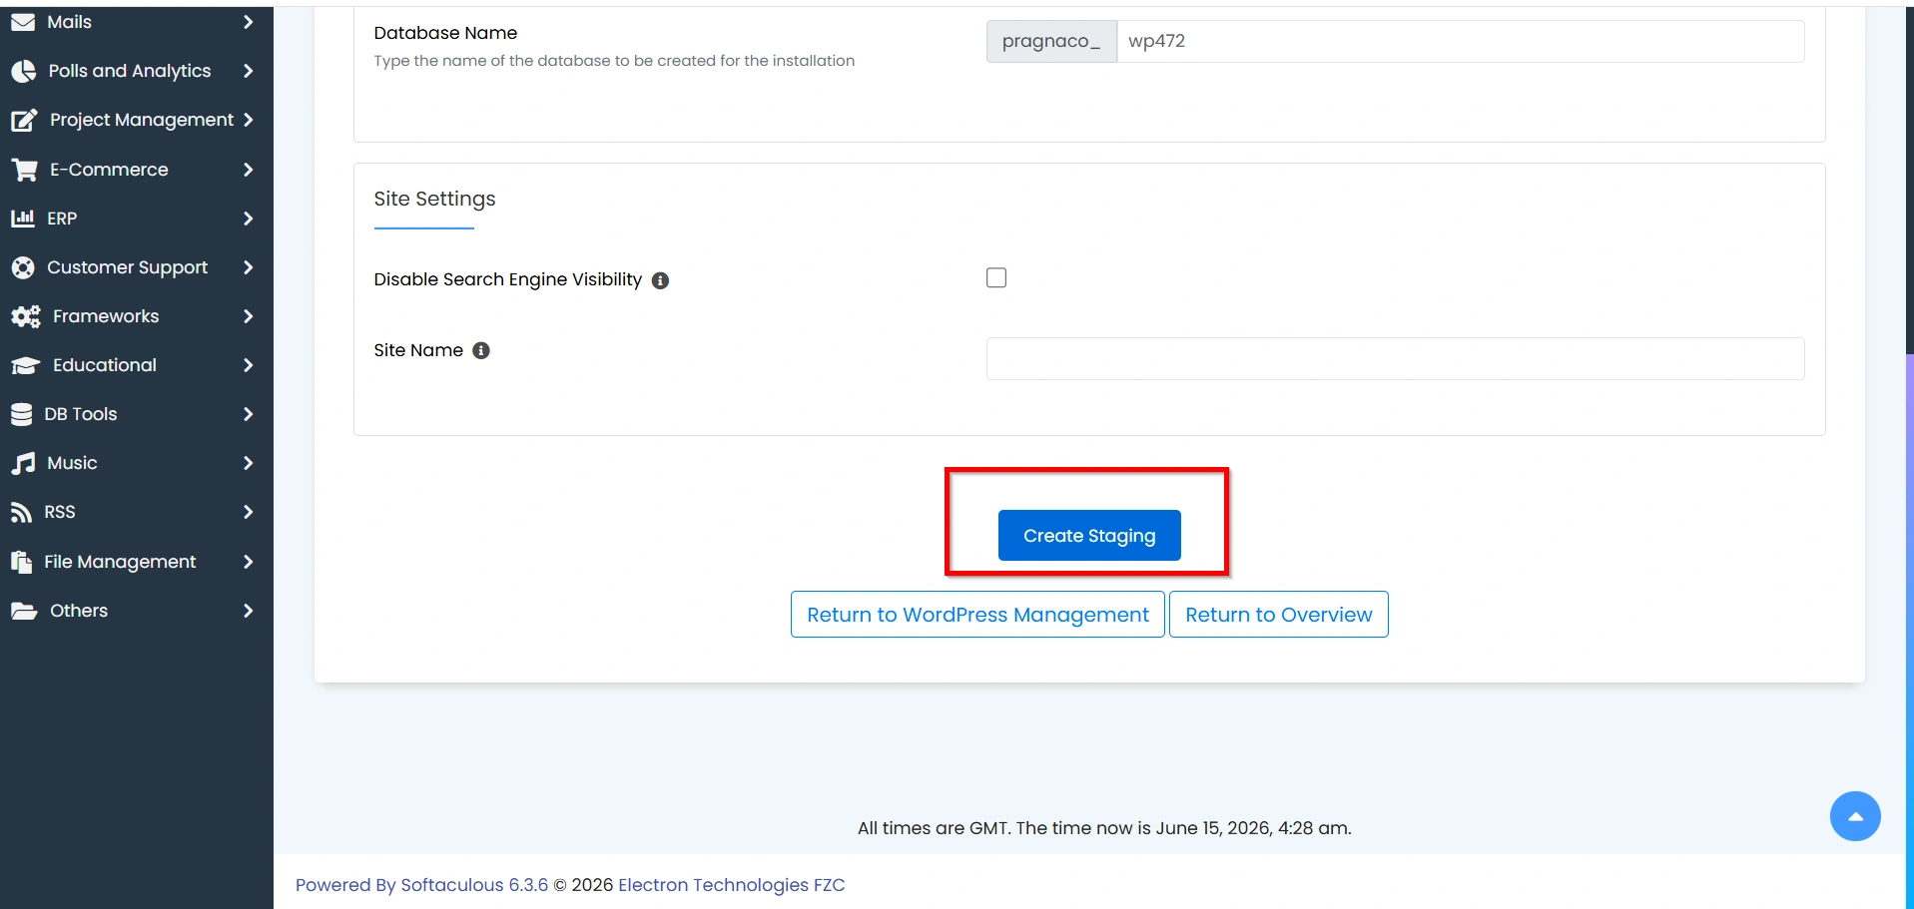Screen dimensions: 1914x909
Task: Click the Site Settings section heading
Action: tap(434, 199)
